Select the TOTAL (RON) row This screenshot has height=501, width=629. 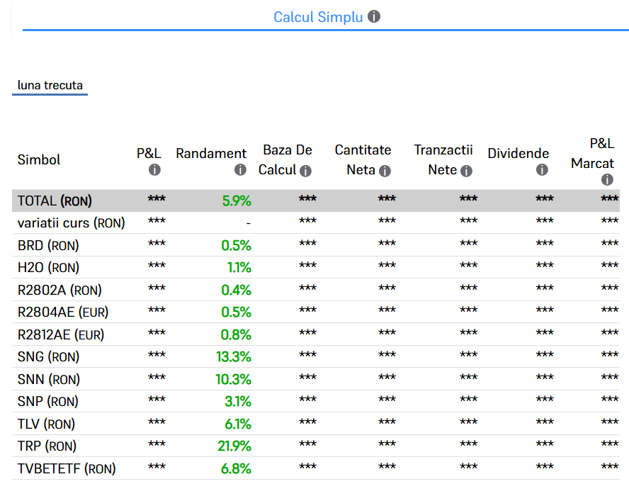(55, 201)
